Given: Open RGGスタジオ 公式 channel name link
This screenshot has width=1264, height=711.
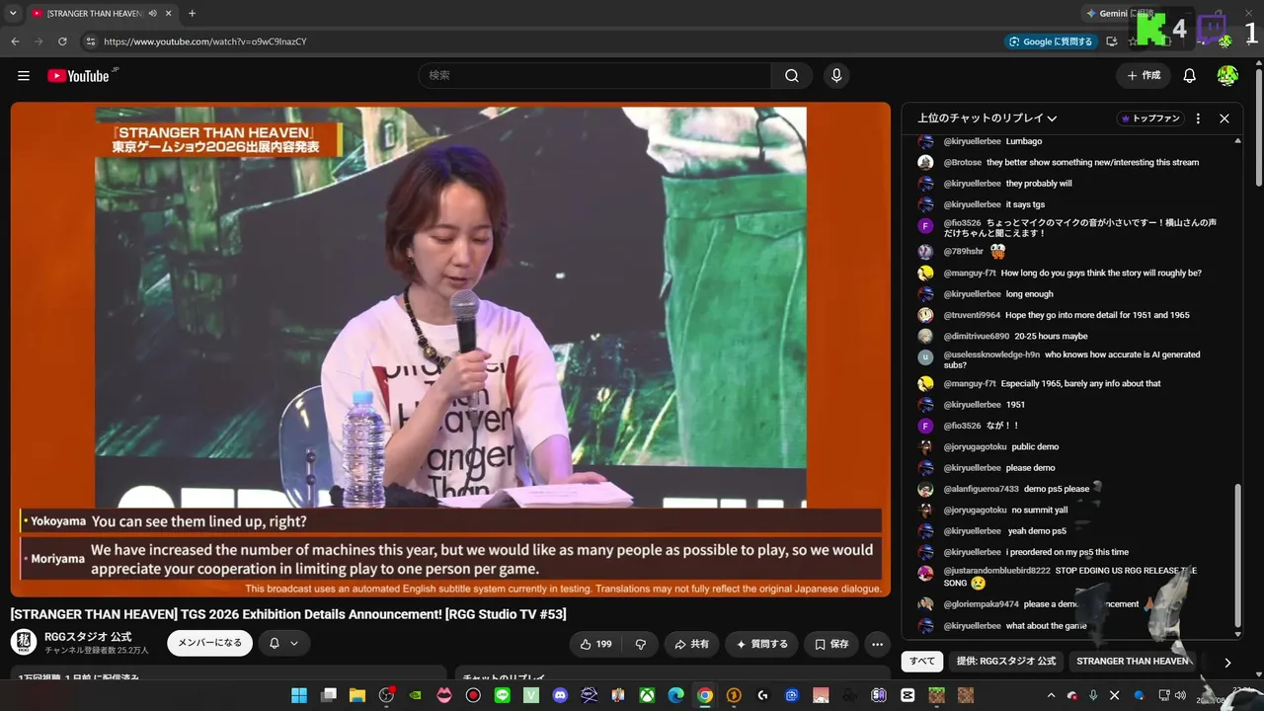Looking at the screenshot, I should point(88,637).
